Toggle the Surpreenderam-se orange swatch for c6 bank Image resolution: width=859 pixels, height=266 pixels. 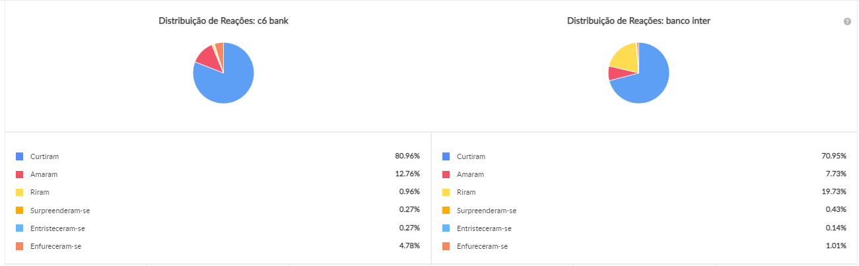pyautogui.click(x=19, y=211)
